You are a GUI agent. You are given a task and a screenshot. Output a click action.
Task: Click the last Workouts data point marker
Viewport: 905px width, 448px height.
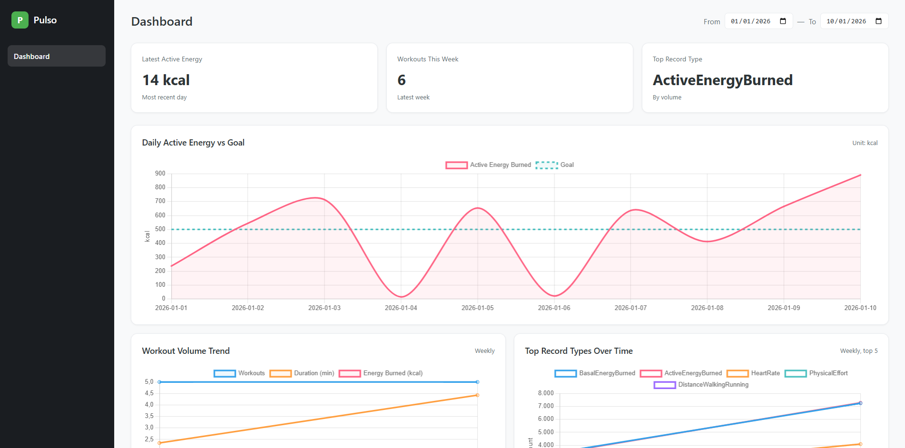tap(477, 381)
